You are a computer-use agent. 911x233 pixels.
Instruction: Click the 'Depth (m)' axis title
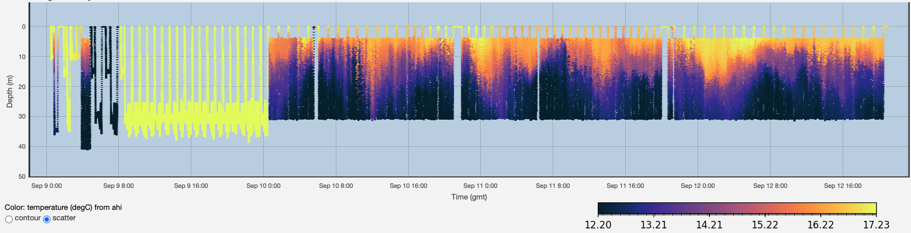coord(9,91)
